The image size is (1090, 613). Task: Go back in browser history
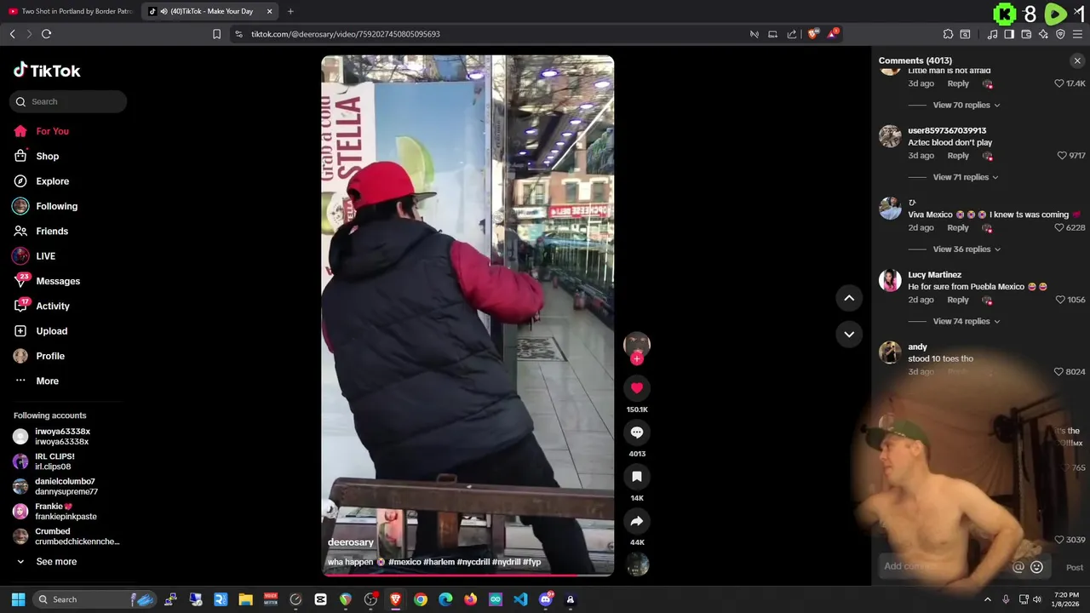coord(12,34)
